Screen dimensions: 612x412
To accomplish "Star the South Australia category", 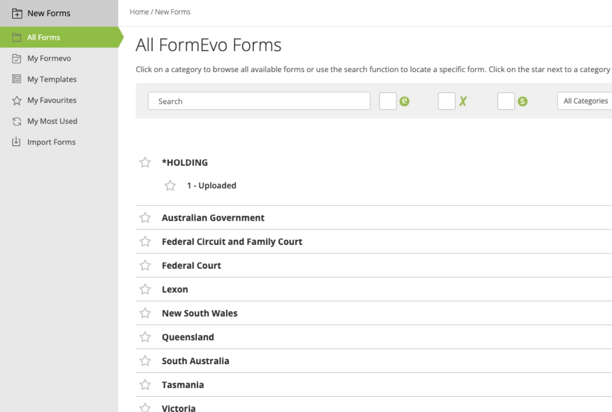I will 145,360.
